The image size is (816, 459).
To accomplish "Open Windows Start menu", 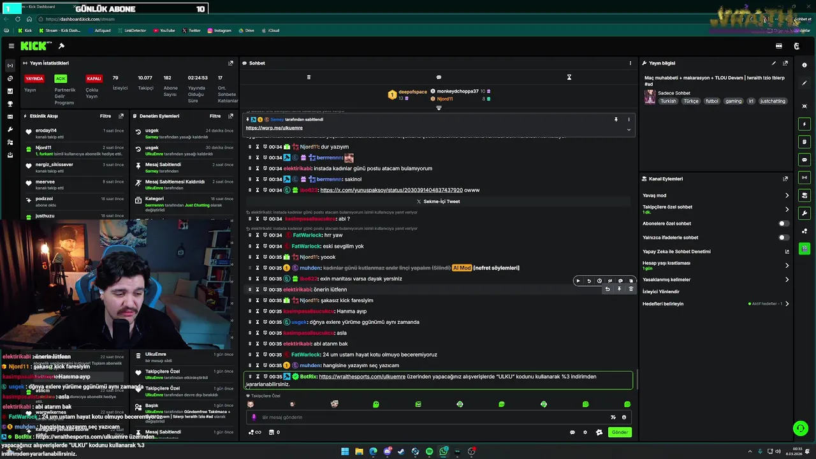I will pyautogui.click(x=345, y=451).
